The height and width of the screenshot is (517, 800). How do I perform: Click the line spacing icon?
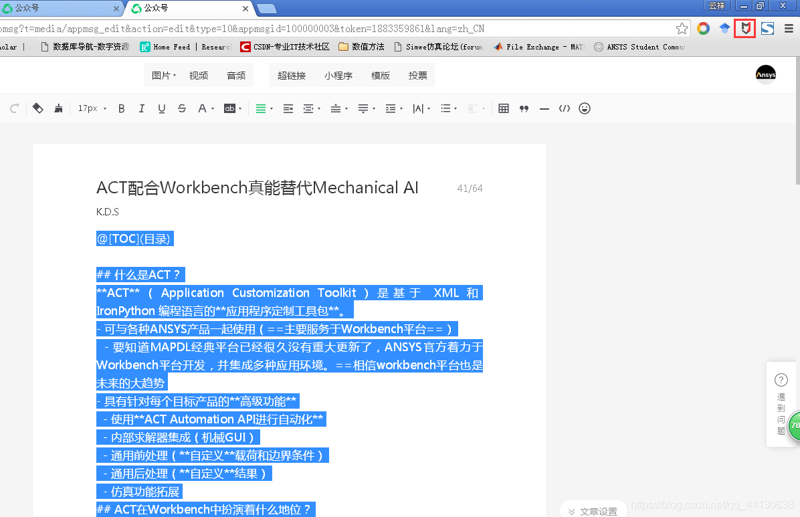pos(391,108)
